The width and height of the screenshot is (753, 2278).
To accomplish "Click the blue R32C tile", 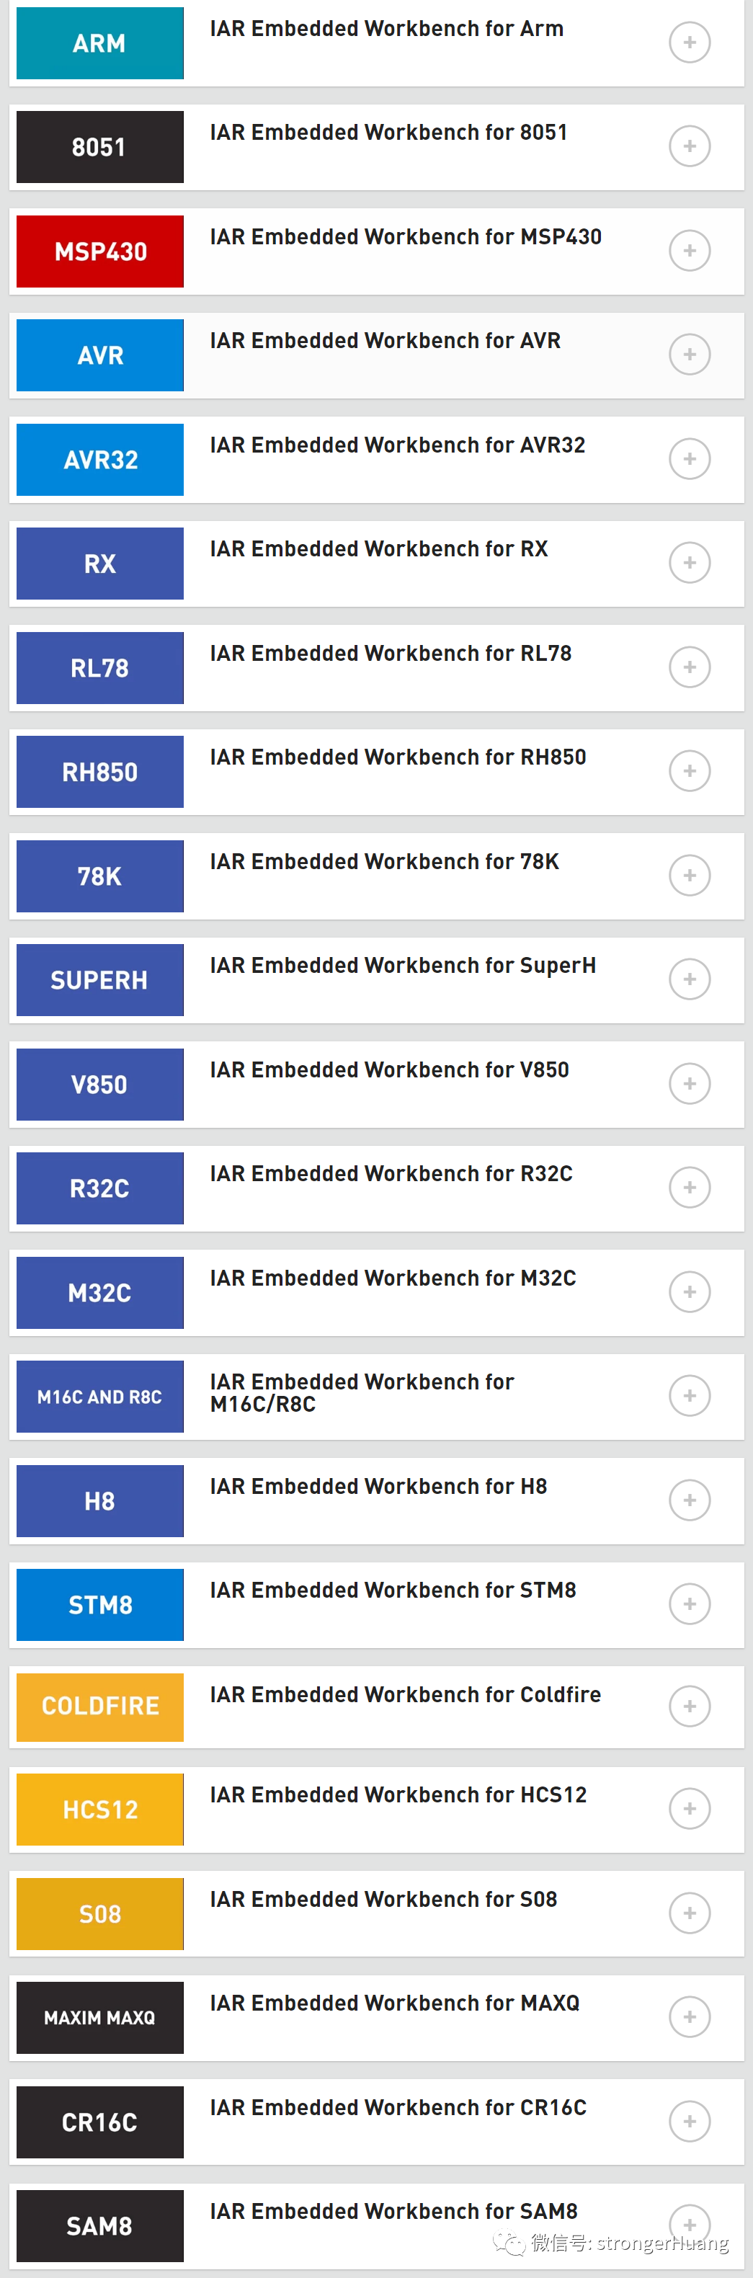I will tap(100, 1188).
